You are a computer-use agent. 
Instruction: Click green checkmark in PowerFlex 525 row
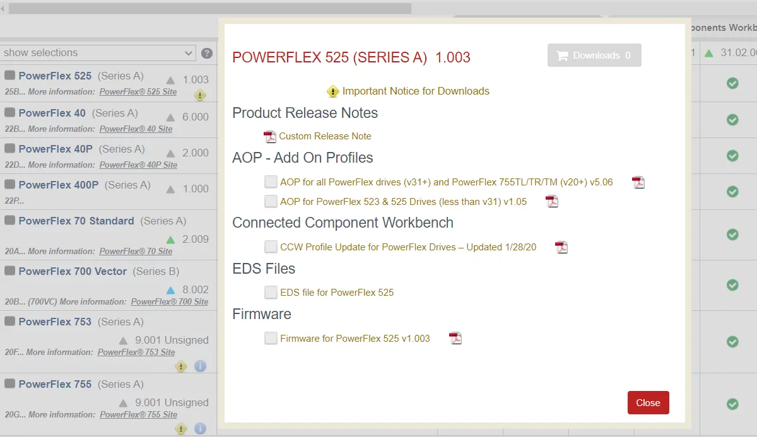(x=732, y=83)
